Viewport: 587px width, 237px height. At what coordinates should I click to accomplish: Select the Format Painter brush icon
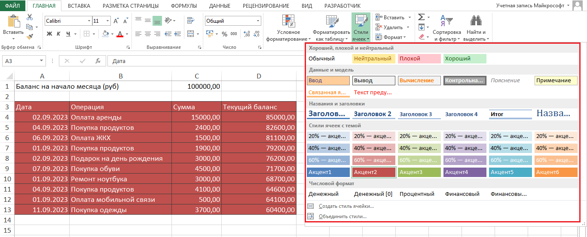tap(30, 37)
